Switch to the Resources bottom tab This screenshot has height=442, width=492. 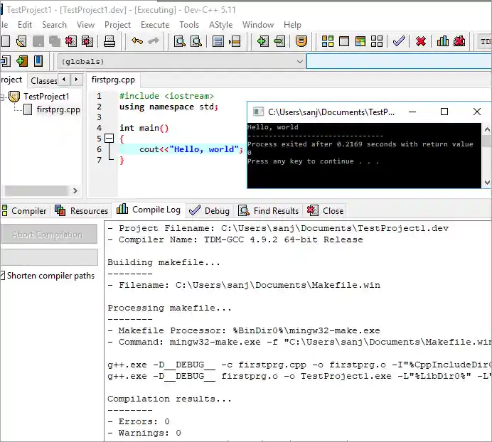[82, 211]
